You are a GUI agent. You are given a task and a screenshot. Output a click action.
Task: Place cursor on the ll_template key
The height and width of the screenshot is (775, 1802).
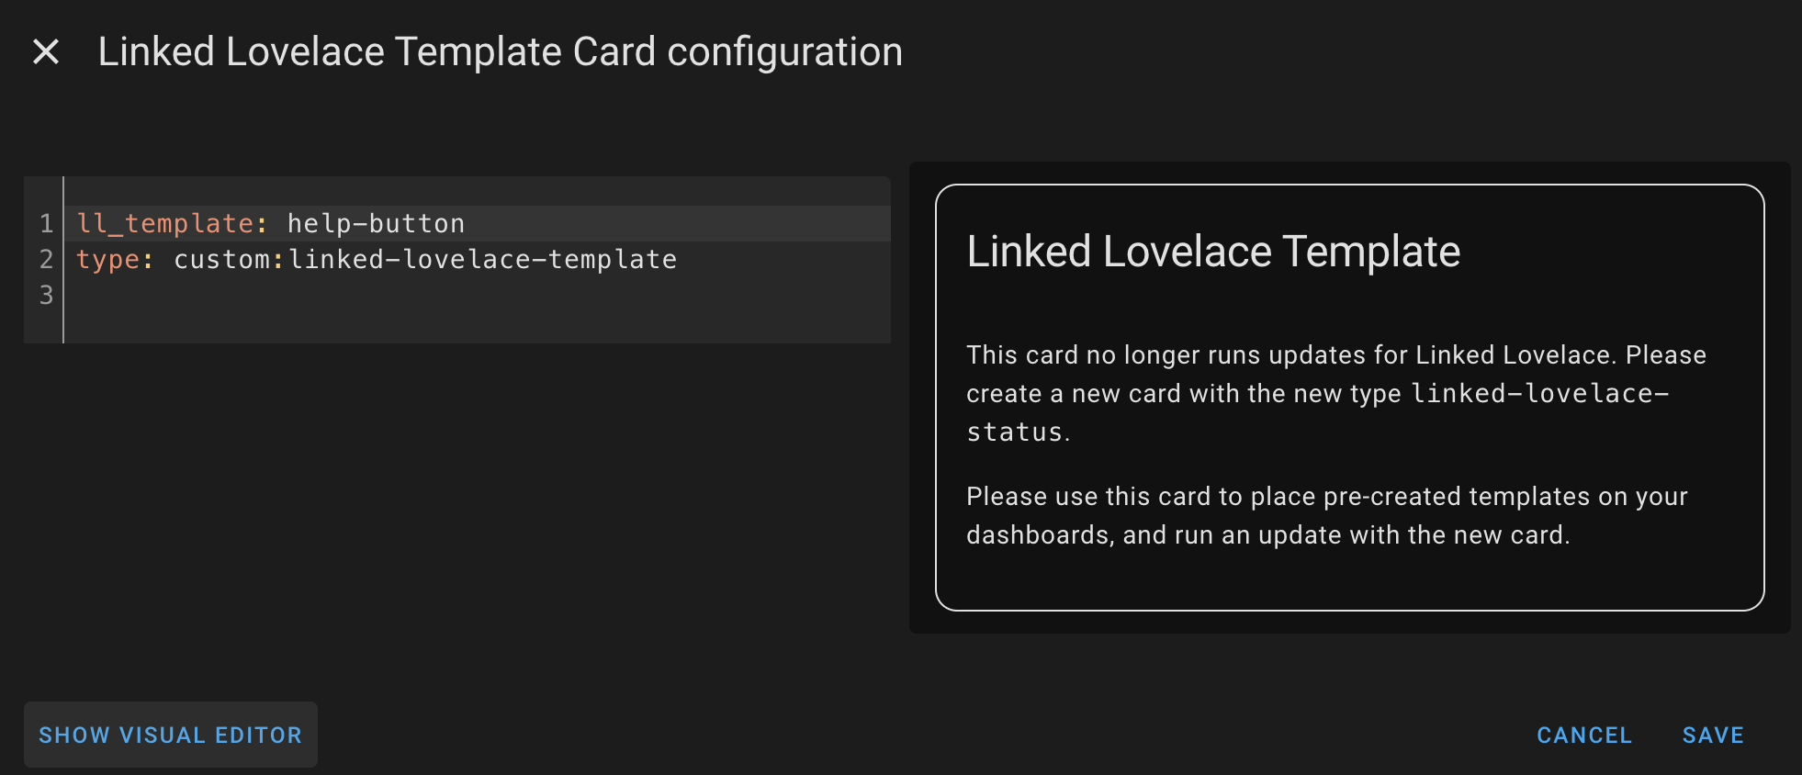[x=165, y=222]
